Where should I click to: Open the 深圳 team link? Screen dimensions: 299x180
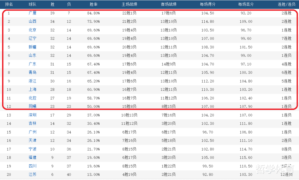(32, 115)
